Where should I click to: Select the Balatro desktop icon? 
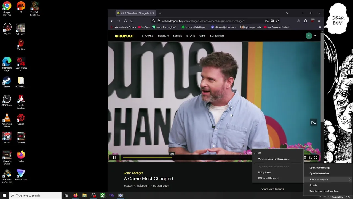7,138
